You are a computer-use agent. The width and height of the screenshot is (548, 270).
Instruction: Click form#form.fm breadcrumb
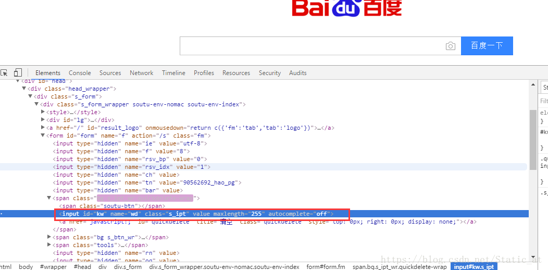(x=326, y=266)
